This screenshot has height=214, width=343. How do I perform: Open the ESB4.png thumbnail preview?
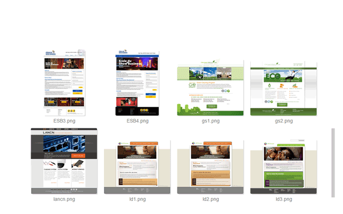tap(137, 83)
